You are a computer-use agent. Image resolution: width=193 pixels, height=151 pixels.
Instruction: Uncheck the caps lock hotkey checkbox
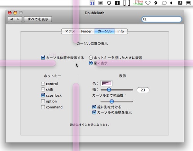[x=43, y=95]
